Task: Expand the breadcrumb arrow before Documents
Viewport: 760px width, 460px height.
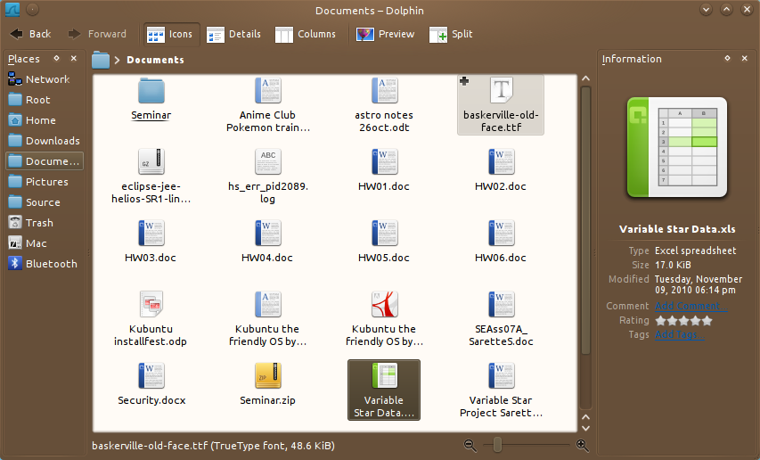Action: pos(117,60)
